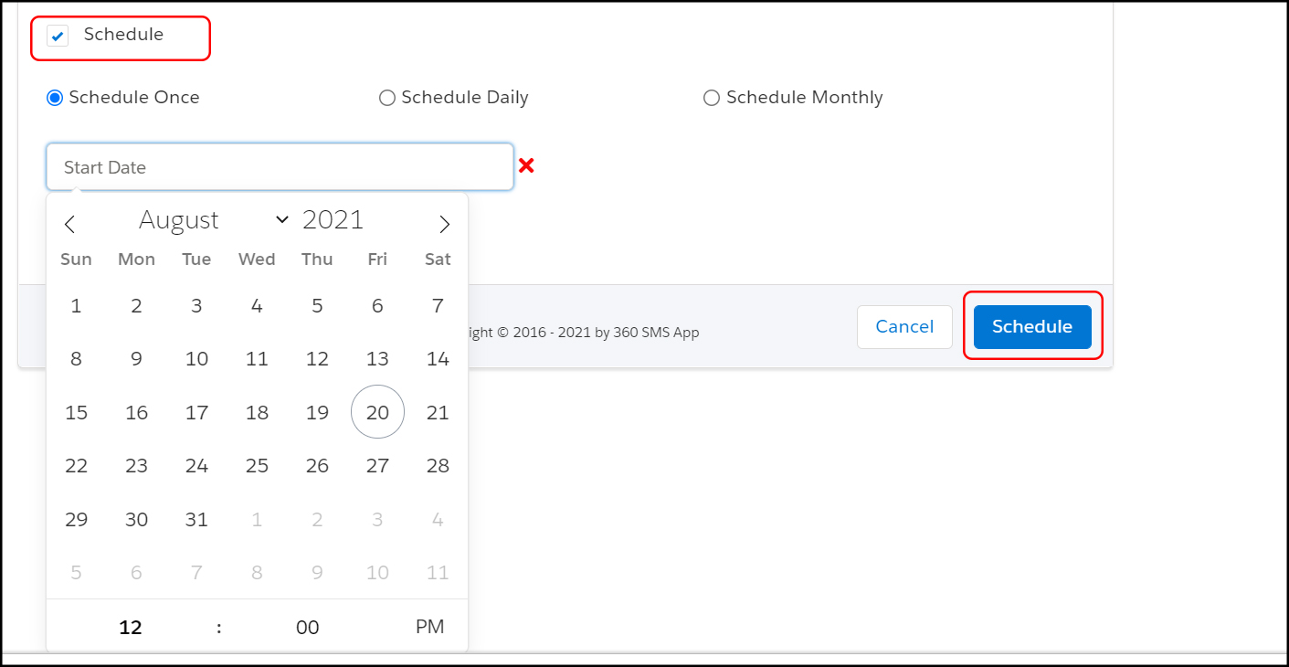Select greyed-out date 11 of next month
This screenshot has width=1289, height=667.
pos(438,573)
